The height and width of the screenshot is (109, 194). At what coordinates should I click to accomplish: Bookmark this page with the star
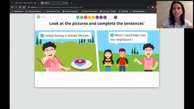pos(148,7)
